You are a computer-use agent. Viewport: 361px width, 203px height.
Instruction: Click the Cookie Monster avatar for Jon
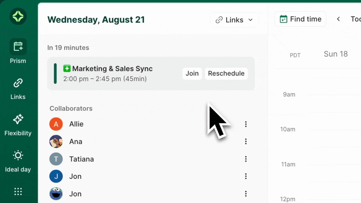pos(56,194)
